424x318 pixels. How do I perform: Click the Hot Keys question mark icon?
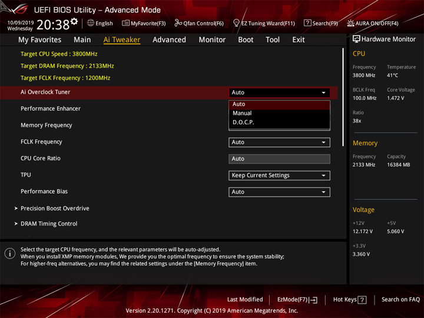[362, 300]
